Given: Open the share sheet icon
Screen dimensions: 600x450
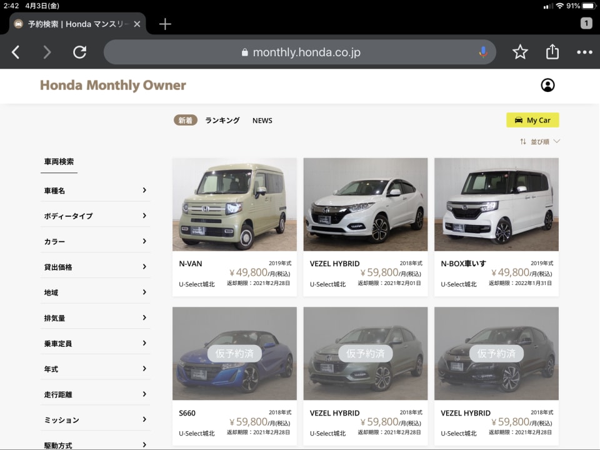Looking at the screenshot, I should tap(552, 51).
